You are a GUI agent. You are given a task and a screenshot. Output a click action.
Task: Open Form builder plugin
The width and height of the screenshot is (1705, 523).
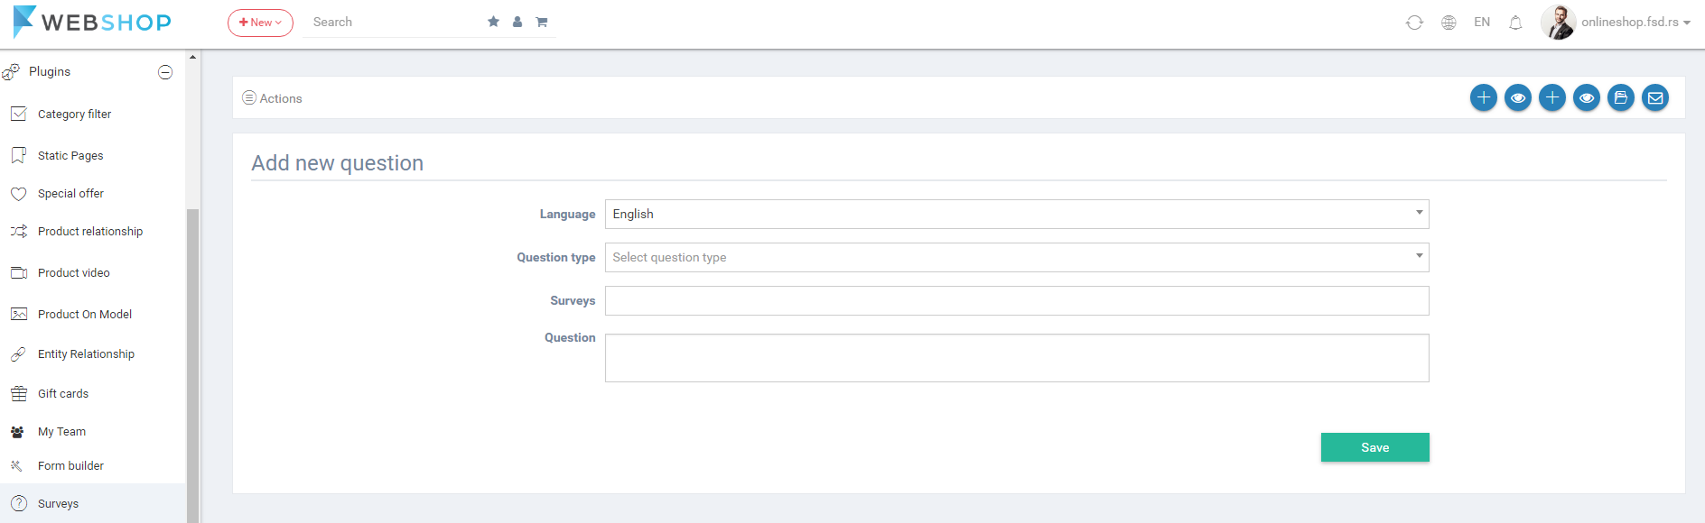pos(70,465)
